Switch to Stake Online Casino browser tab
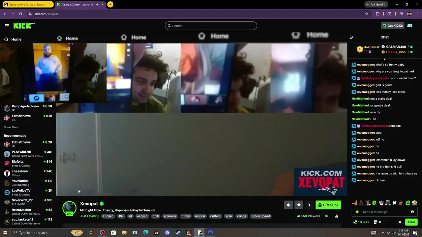The image size is (422, 237). pyautogui.click(x=28, y=5)
